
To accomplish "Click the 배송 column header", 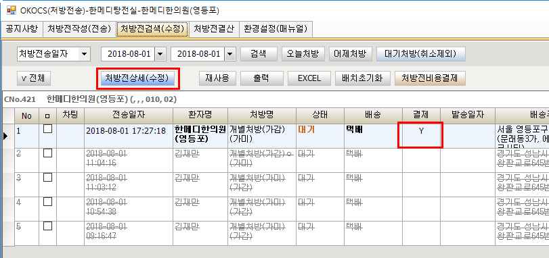I will click(373, 116).
